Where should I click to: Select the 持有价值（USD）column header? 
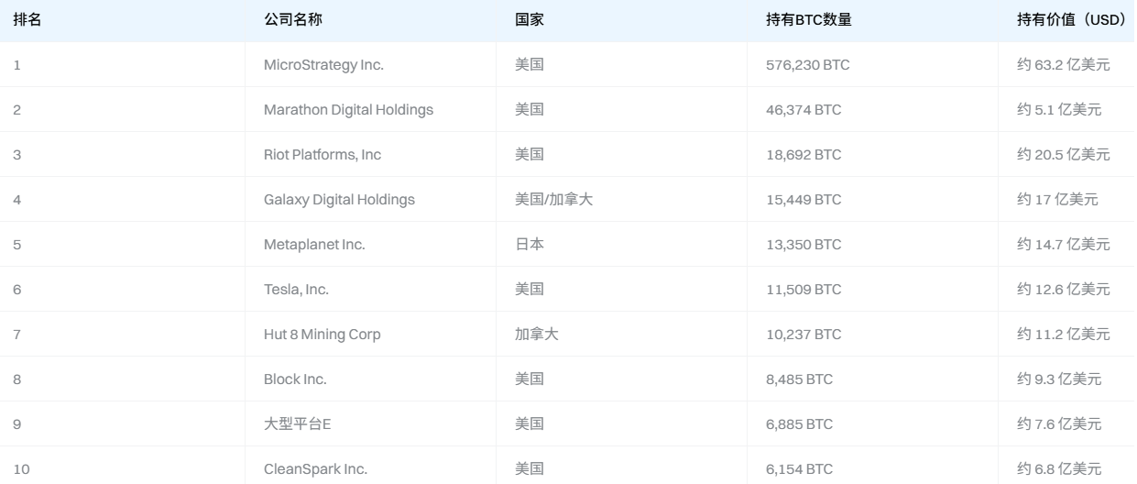(x=1071, y=20)
